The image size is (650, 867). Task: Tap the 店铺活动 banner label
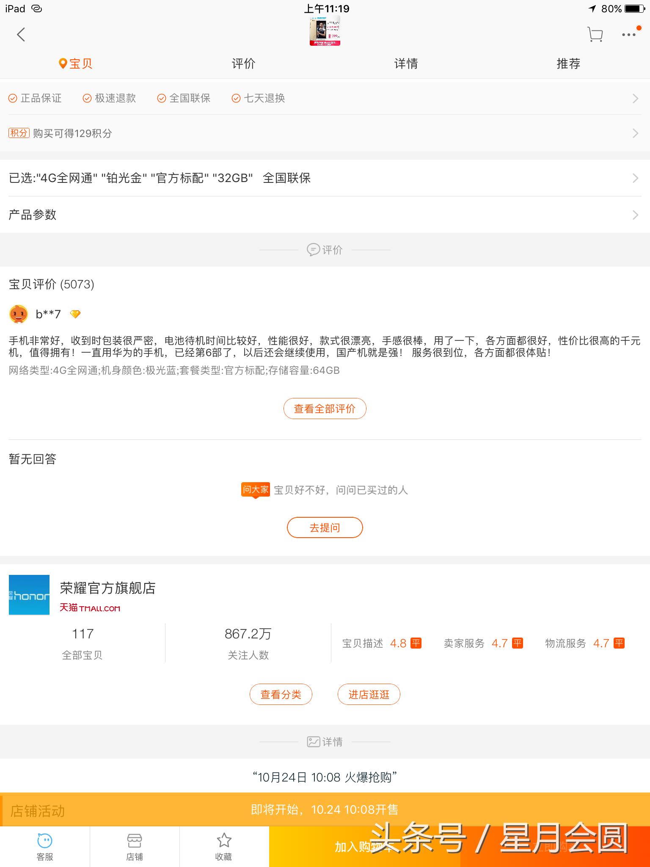38,811
